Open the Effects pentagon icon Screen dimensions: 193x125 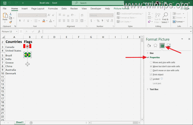pyautogui.click(x=155, y=45)
